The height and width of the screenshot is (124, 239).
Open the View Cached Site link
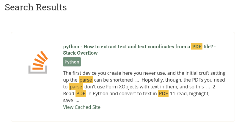coord(82,107)
